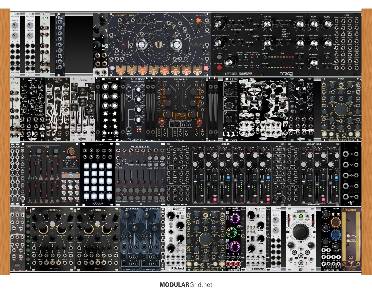
Task: Click the VCF CUTOFF knob on Labyrinth
Action: click(x=267, y=43)
